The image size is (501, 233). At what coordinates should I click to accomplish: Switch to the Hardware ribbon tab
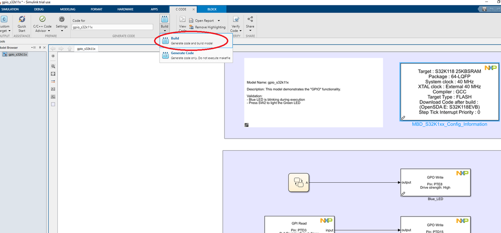point(126,9)
